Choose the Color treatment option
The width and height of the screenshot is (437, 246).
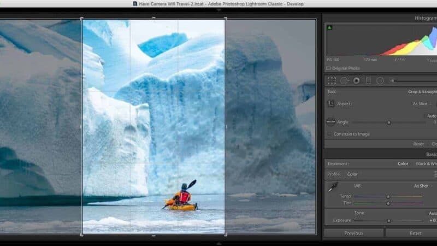(403, 163)
